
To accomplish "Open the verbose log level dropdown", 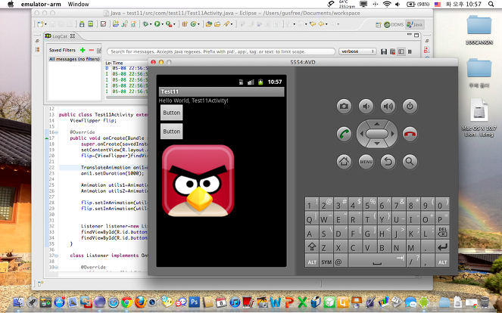I will click(x=357, y=51).
